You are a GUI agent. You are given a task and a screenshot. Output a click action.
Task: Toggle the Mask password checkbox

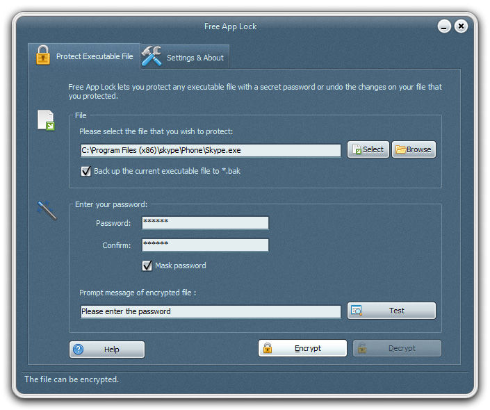point(147,266)
